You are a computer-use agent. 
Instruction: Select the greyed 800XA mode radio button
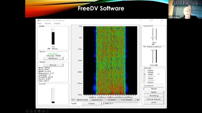pyautogui.click(x=145, y=76)
